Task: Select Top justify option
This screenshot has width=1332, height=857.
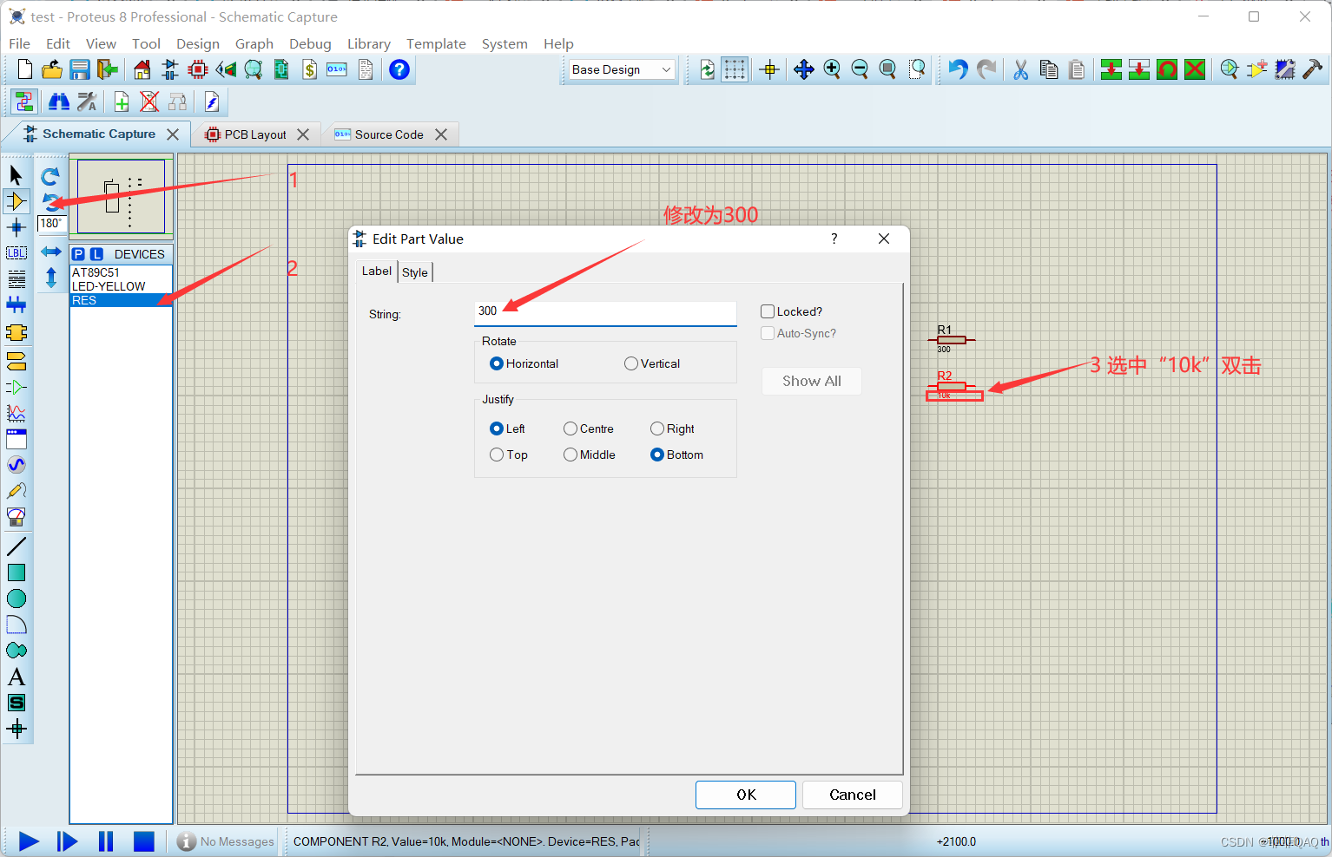Action: click(497, 455)
